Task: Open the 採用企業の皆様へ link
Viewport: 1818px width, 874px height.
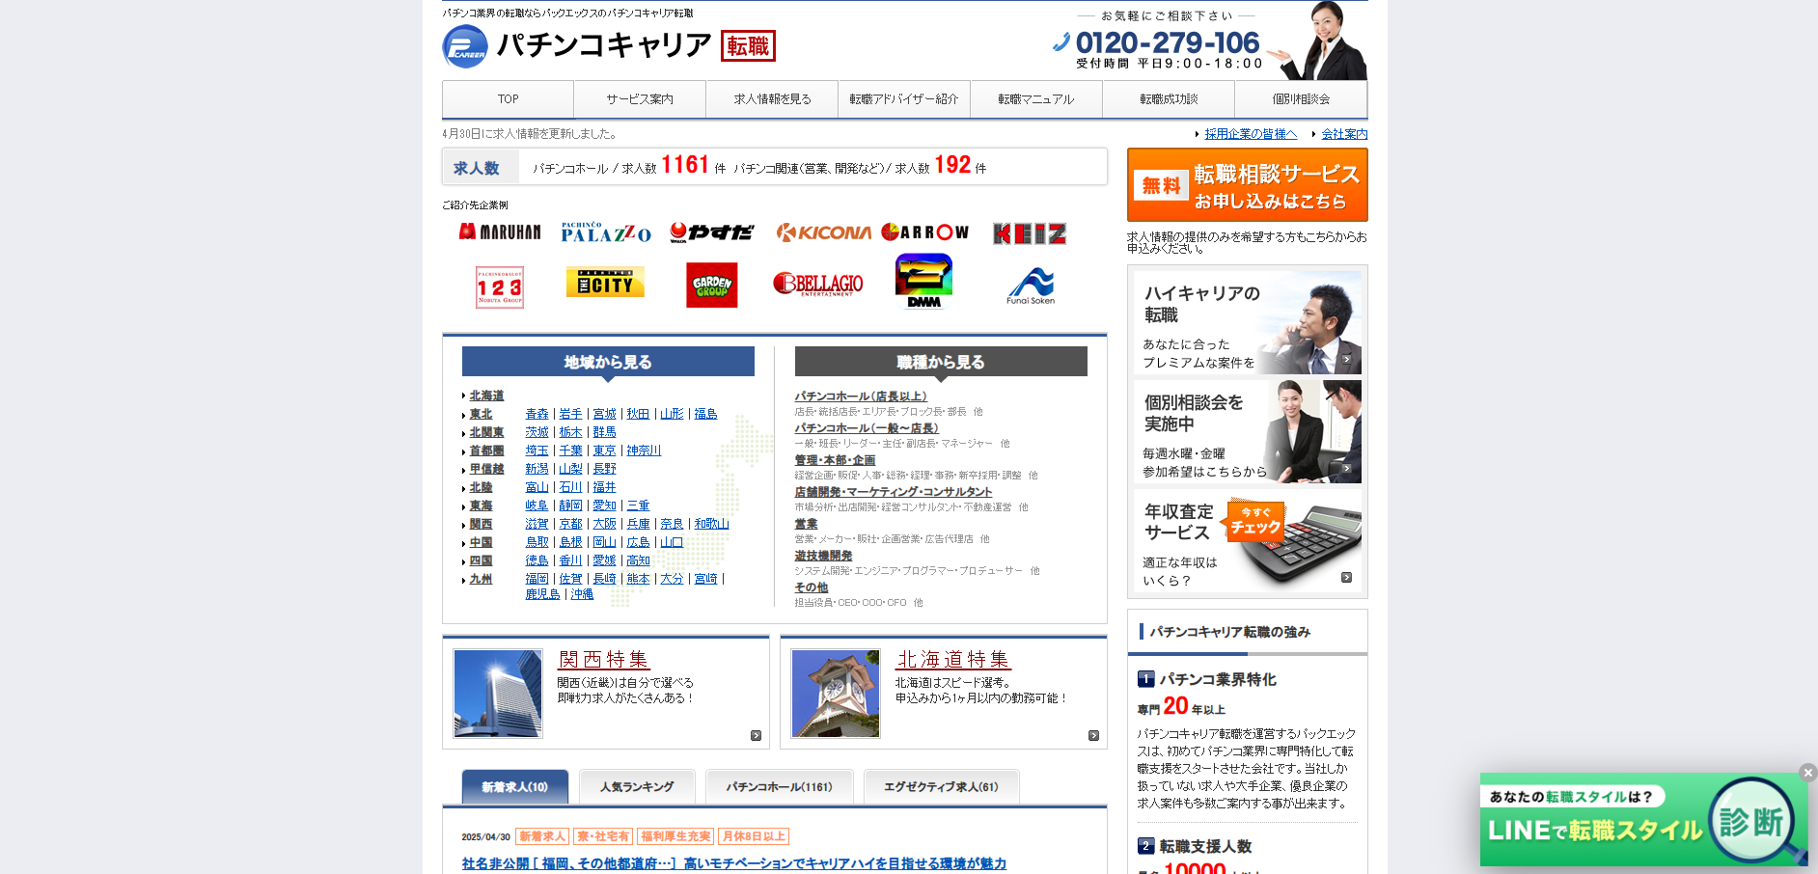Action: [x=1251, y=134]
